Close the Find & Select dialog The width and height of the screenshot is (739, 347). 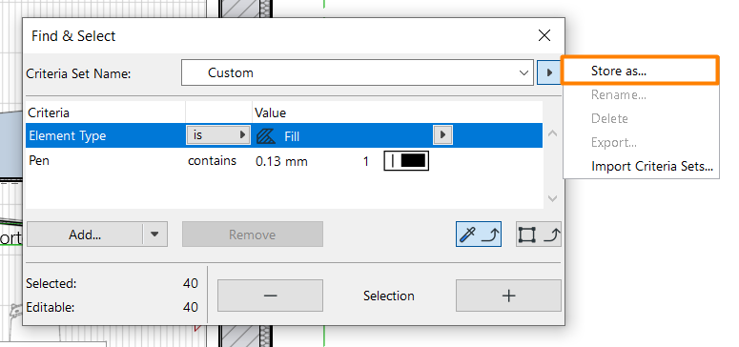click(x=544, y=35)
